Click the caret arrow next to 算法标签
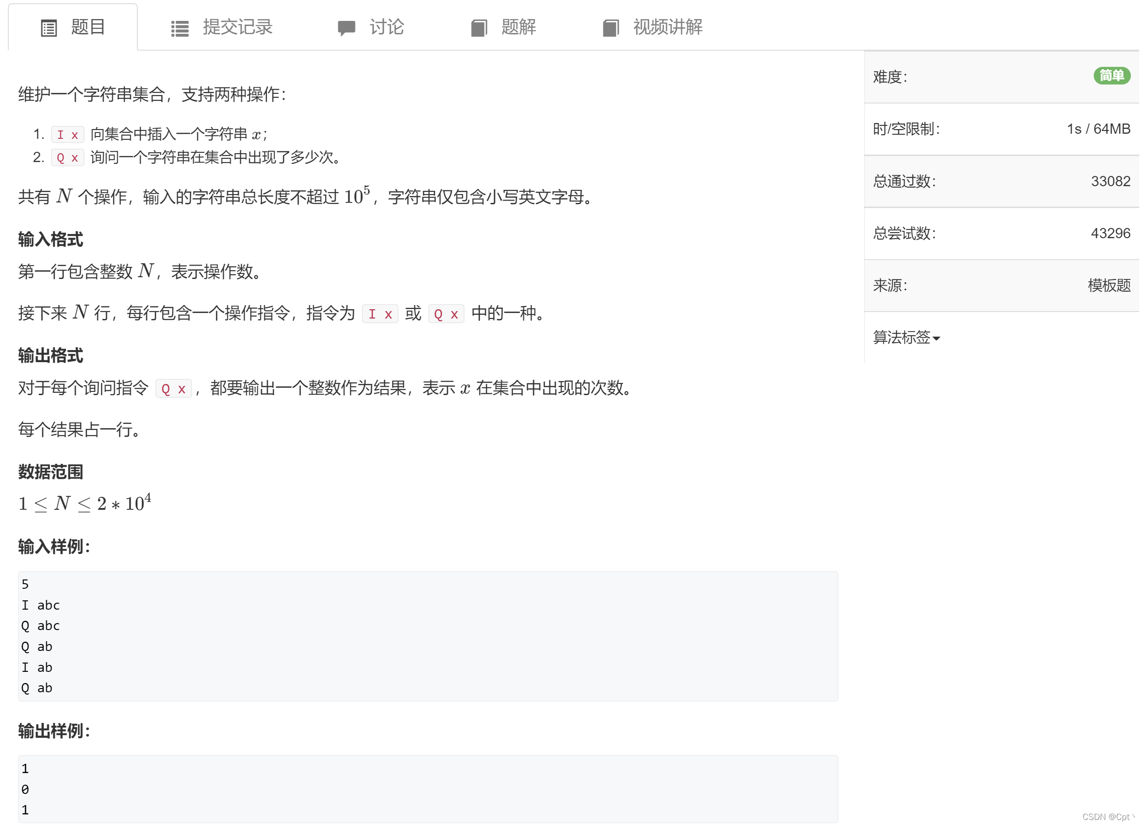The width and height of the screenshot is (1142, 826). coord(936,338)
